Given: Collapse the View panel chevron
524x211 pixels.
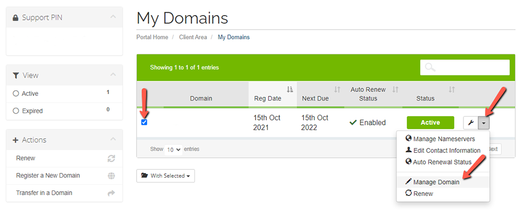Looking at the screenshot, I should point(113,74).
